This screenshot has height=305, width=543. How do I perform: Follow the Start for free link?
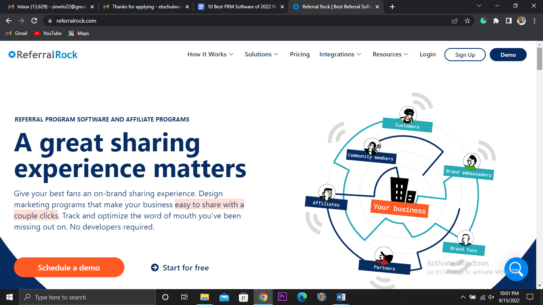click(x=180, y=268)
